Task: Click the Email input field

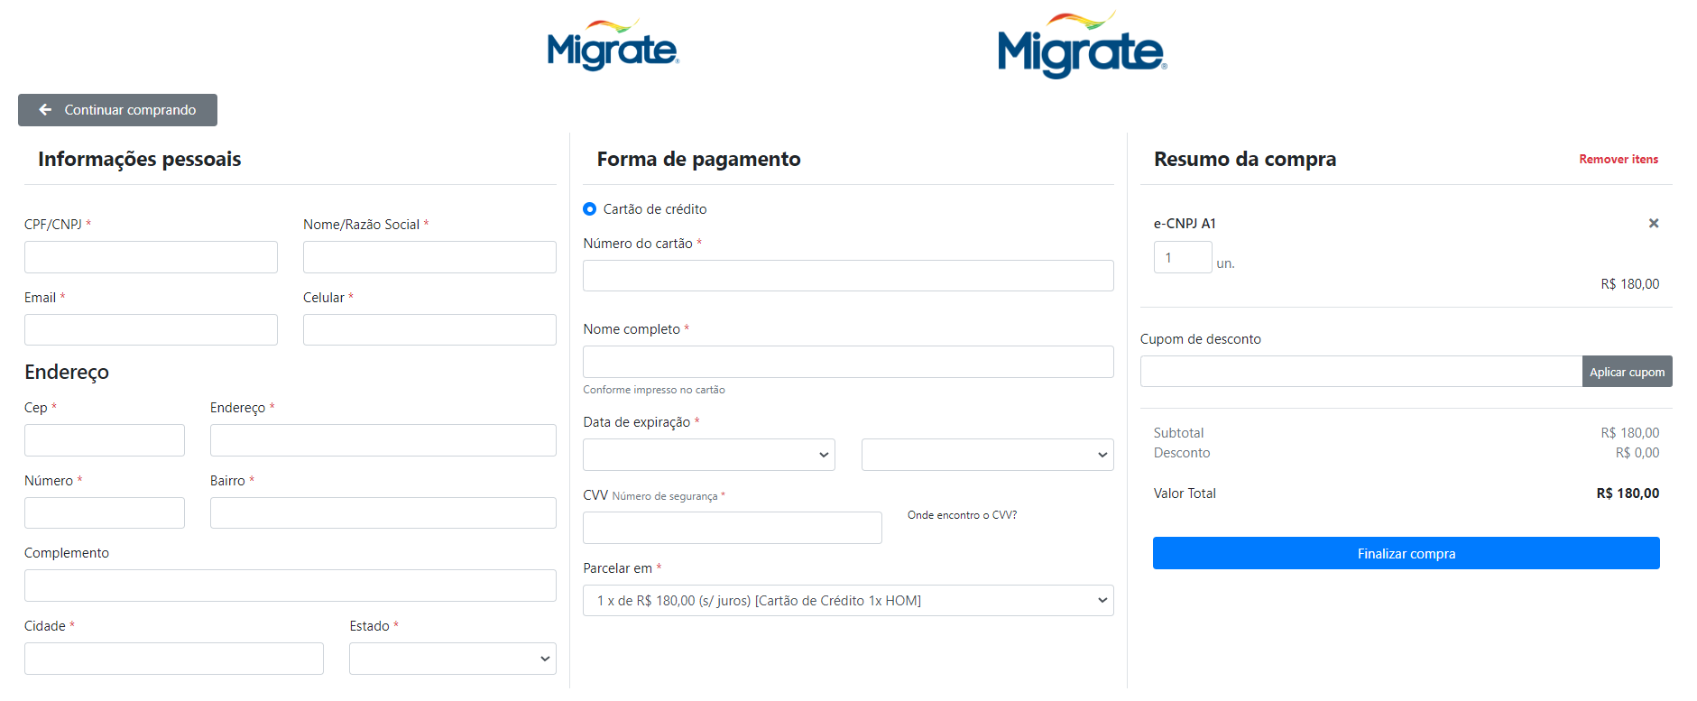Action: pos(151,330)
